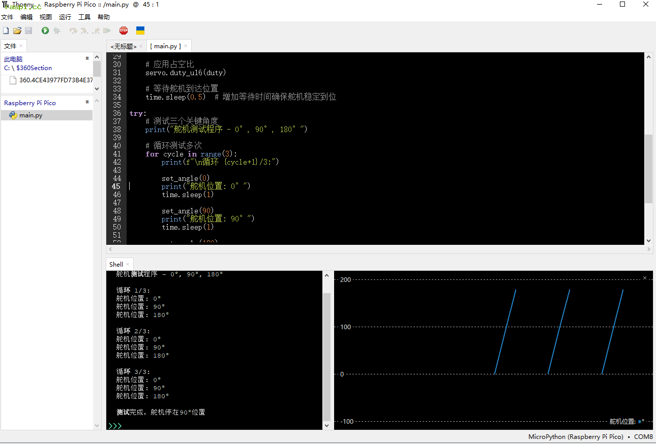Screen dimensions: 656x444
Task: Click the Open file folder icon
Action: (x=17, y=31)
